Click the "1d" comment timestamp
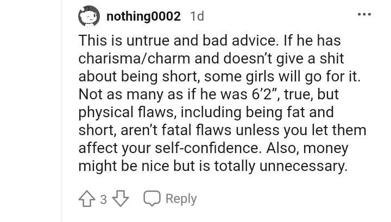 click(x=197, y=16)
